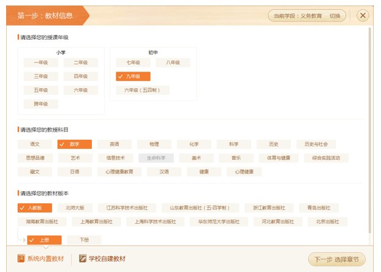Viewport: 381px width, 272px height.
Task: Select 藏文 subject
Action: (35, 172)
